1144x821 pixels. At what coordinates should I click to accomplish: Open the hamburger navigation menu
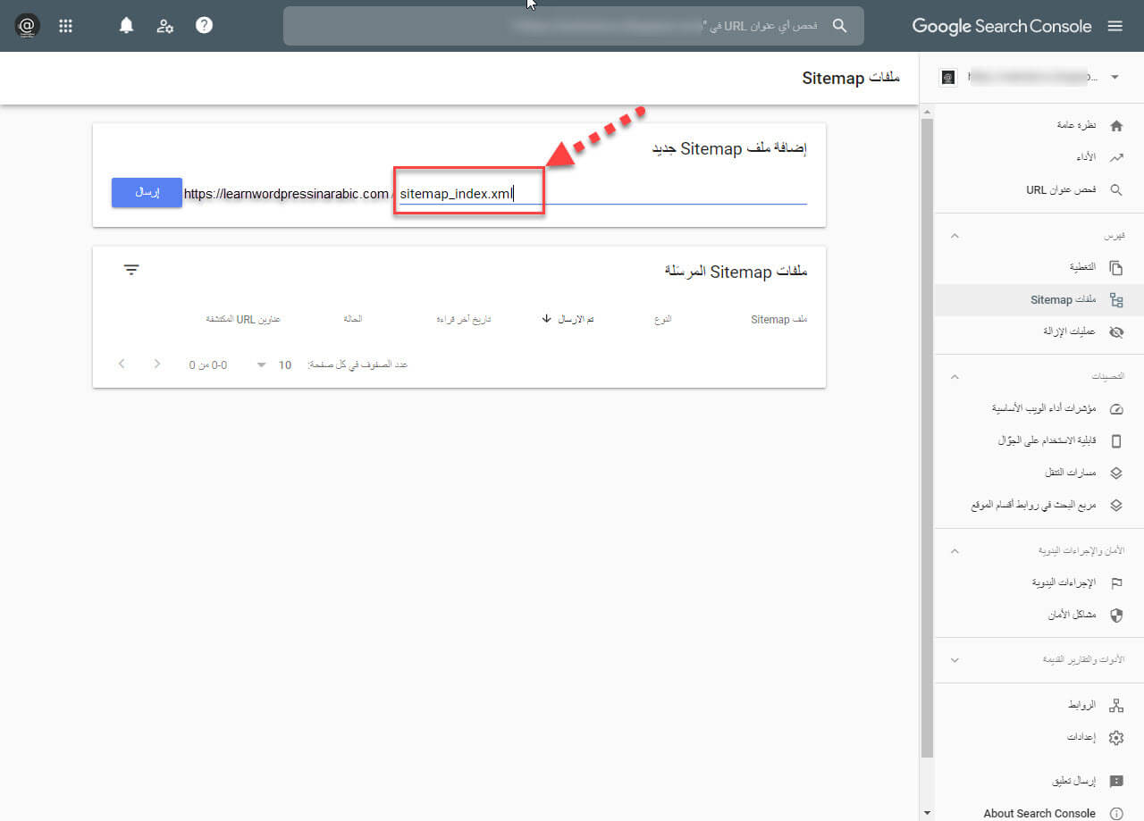(x=1115, y=26)
